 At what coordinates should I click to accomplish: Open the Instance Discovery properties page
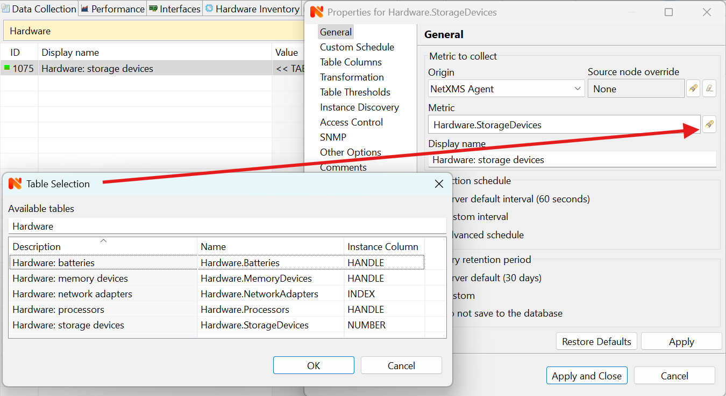[x=359, y=107]
